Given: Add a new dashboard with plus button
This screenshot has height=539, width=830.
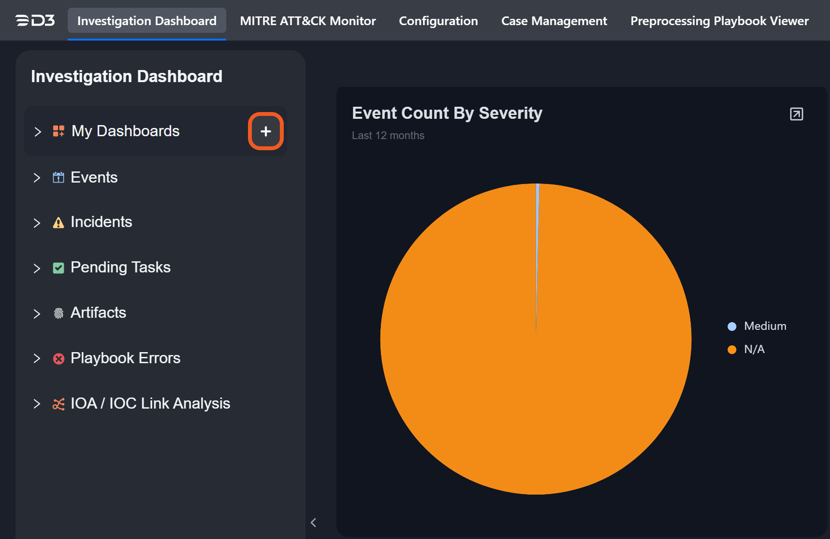Looking at the screenshot, I should click(265, 131).
